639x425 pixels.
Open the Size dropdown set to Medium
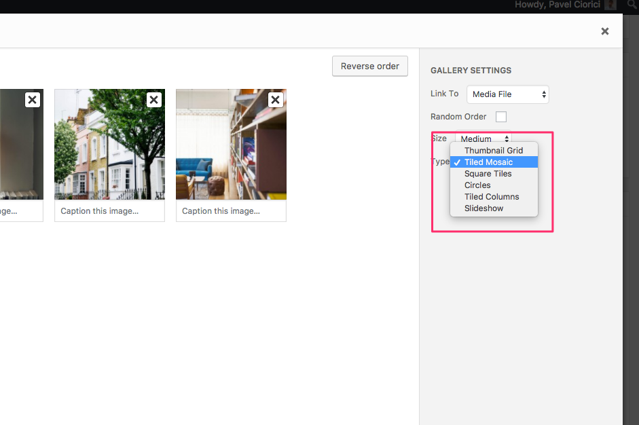click(483, 138)
